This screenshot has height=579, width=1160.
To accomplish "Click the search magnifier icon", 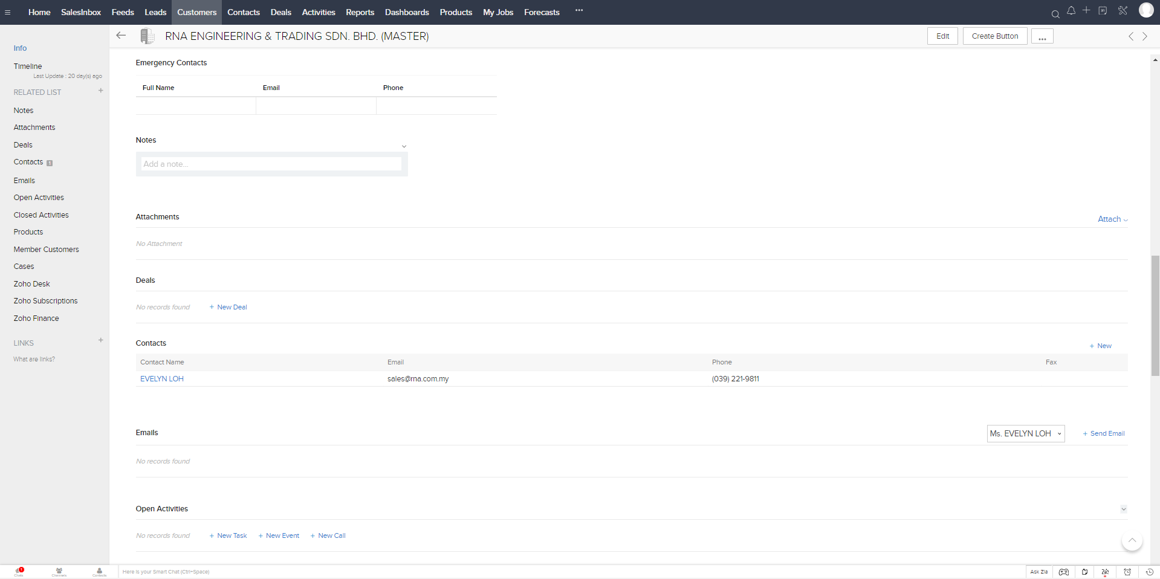I will pos(1055,14).
